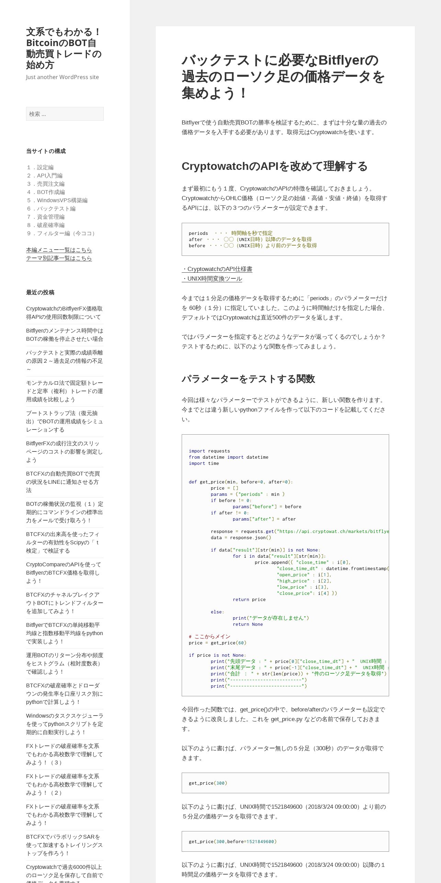This screenshot has width=441, height=883.
Task: Open menu item ７．資金管理編
Action: click(x=45, y=217)
